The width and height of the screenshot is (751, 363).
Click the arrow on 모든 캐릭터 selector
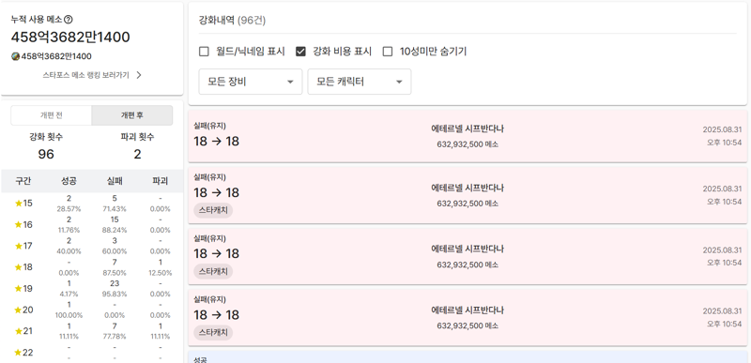click(399, 83)
